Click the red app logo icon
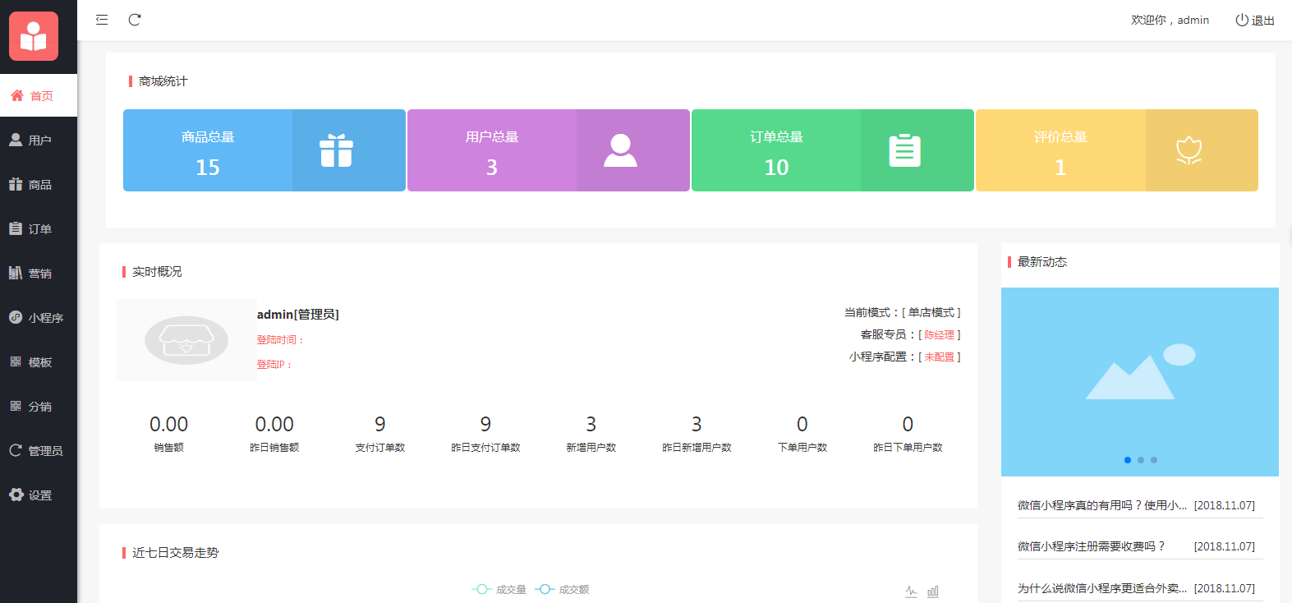Image resolution: width=1292 pixels, height=603 pixels. [34, 36]
